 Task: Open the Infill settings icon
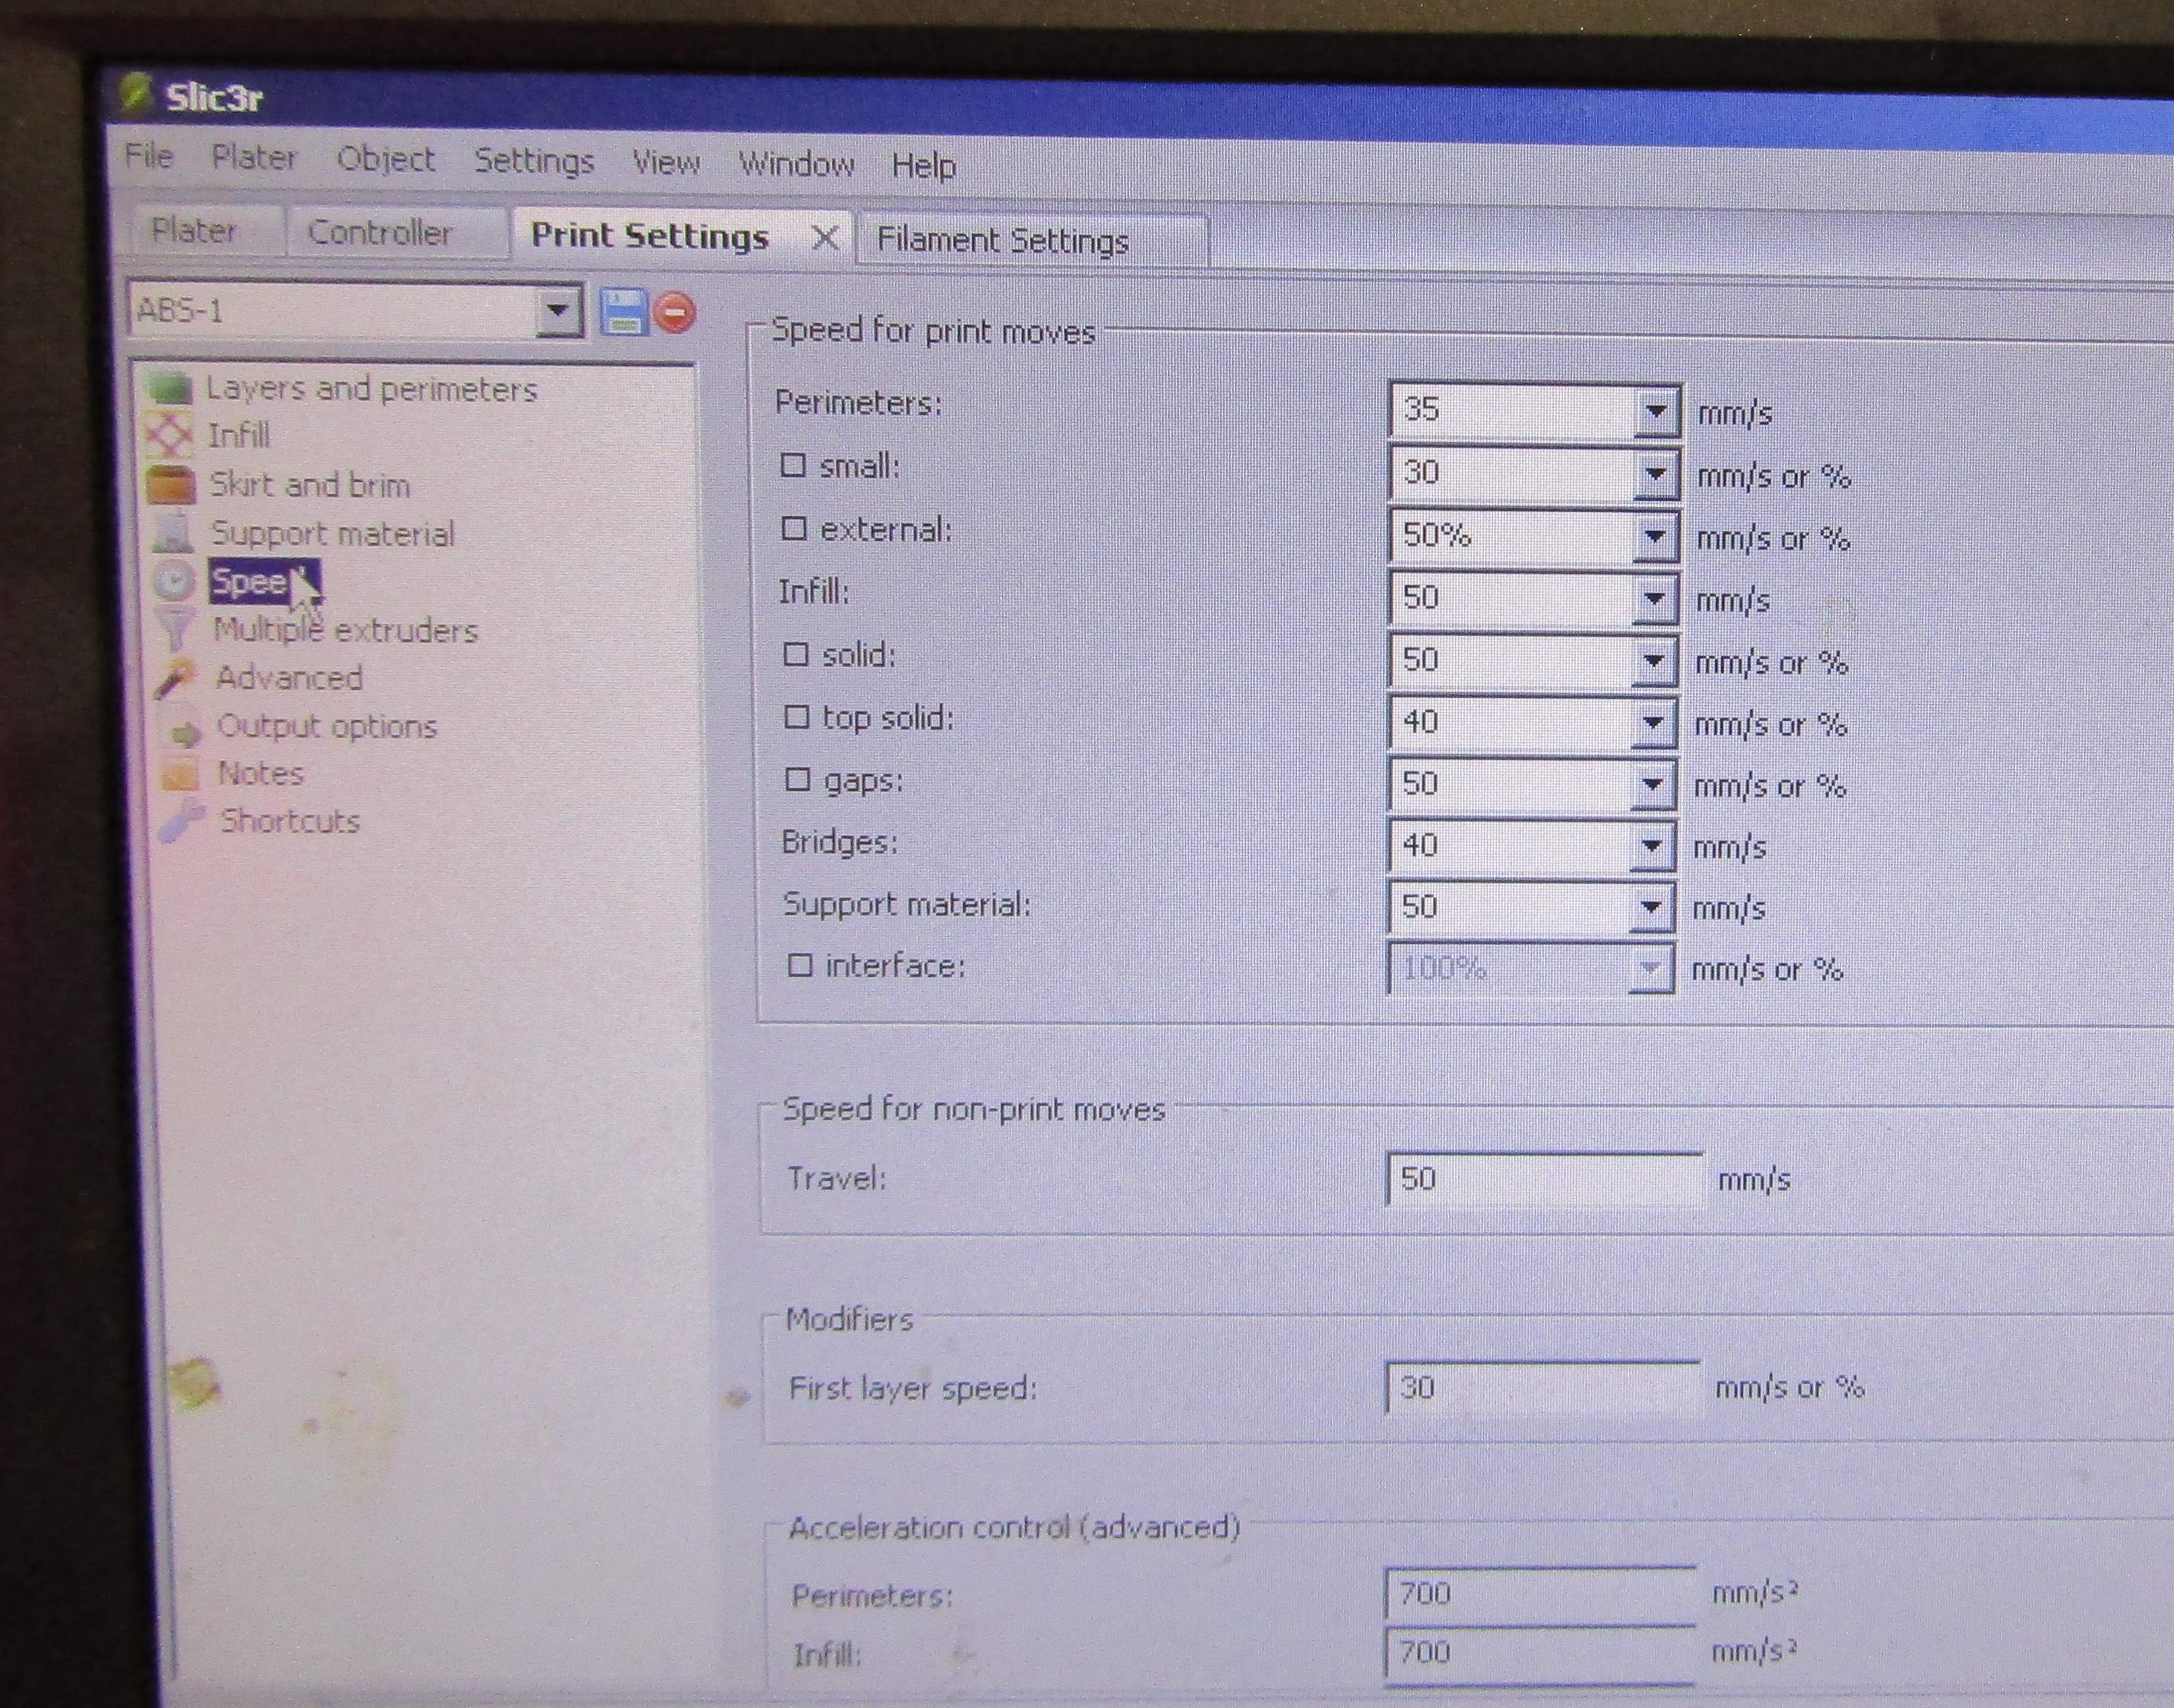click(x=169, y=435)
